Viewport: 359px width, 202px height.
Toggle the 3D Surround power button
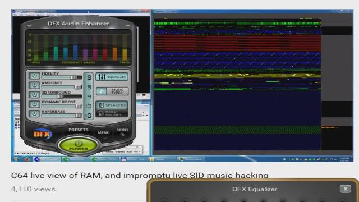[34, 95]
